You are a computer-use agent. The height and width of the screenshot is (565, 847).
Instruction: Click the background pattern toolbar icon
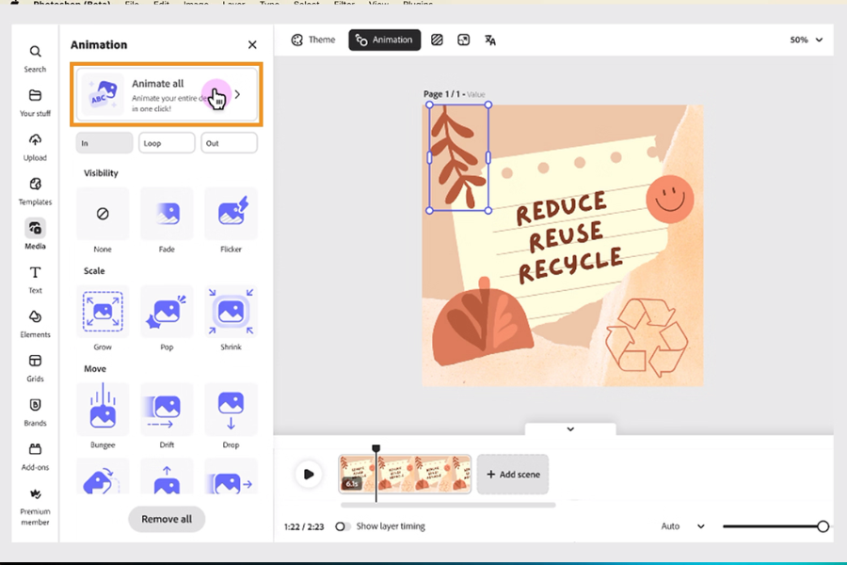[x=437, y=40]
